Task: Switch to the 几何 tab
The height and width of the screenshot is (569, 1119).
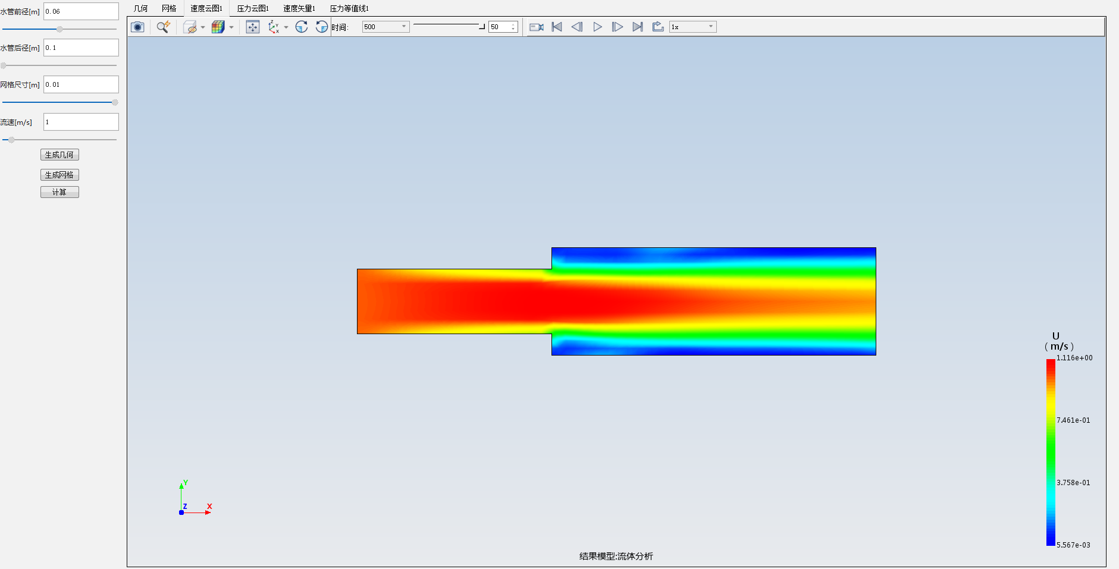Action: click(x=141, y=8)
